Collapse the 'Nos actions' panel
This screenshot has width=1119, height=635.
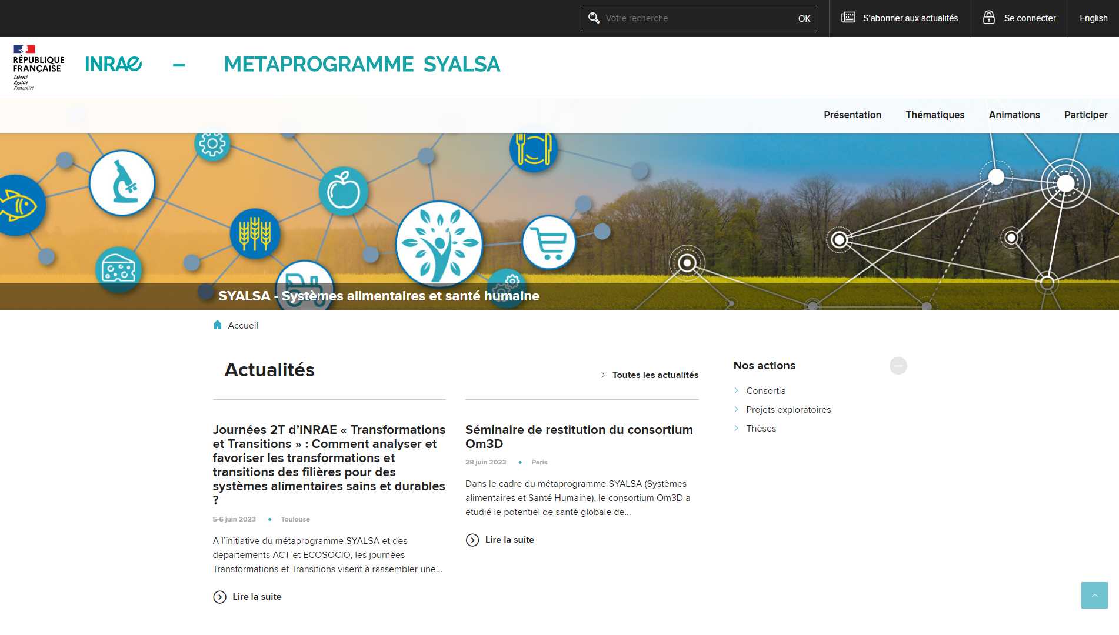pyautogui.click(x=898, y=366)
